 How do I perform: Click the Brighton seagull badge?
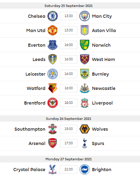click(85, 169)
